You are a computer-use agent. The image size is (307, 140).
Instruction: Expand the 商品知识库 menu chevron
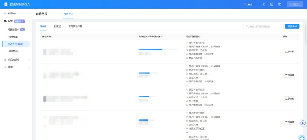point(28,60)
